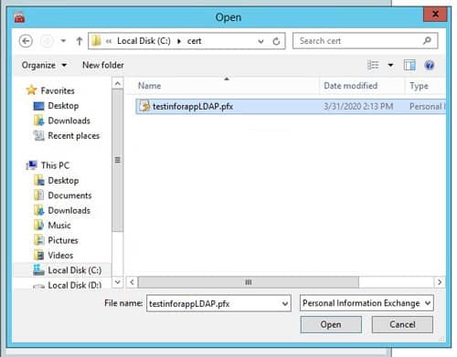This screenshot has width=457, height=357.
Task: Expand the address bar history dropdown
Action: point(260,41)
